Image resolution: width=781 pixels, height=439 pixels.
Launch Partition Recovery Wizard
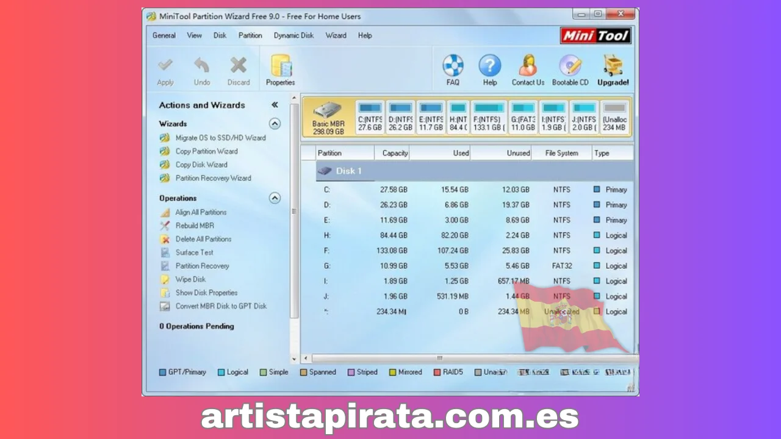213,178
